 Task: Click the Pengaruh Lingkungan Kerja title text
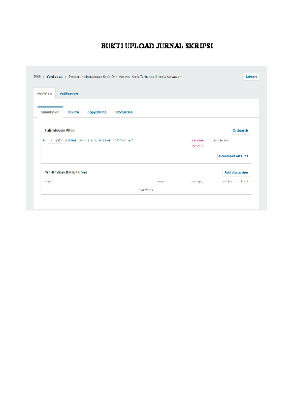coord(125,77)
